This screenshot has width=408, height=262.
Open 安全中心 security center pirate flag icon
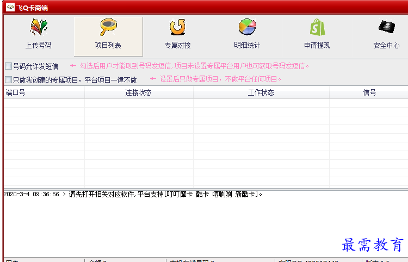tap(386, 34)
